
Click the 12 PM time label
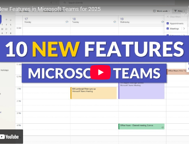tap(19, 77)
